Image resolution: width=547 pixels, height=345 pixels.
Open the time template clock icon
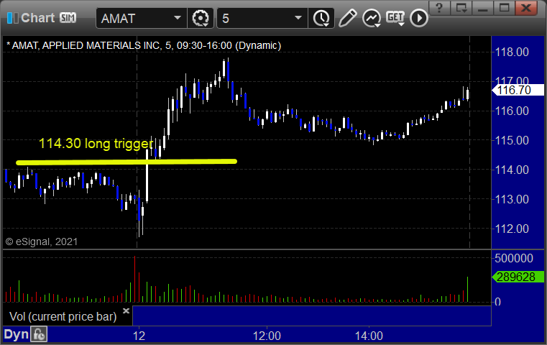[x=321, y=18]
